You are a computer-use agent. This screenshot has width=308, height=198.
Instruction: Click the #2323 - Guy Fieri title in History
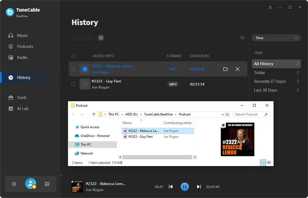pos(106,81)
